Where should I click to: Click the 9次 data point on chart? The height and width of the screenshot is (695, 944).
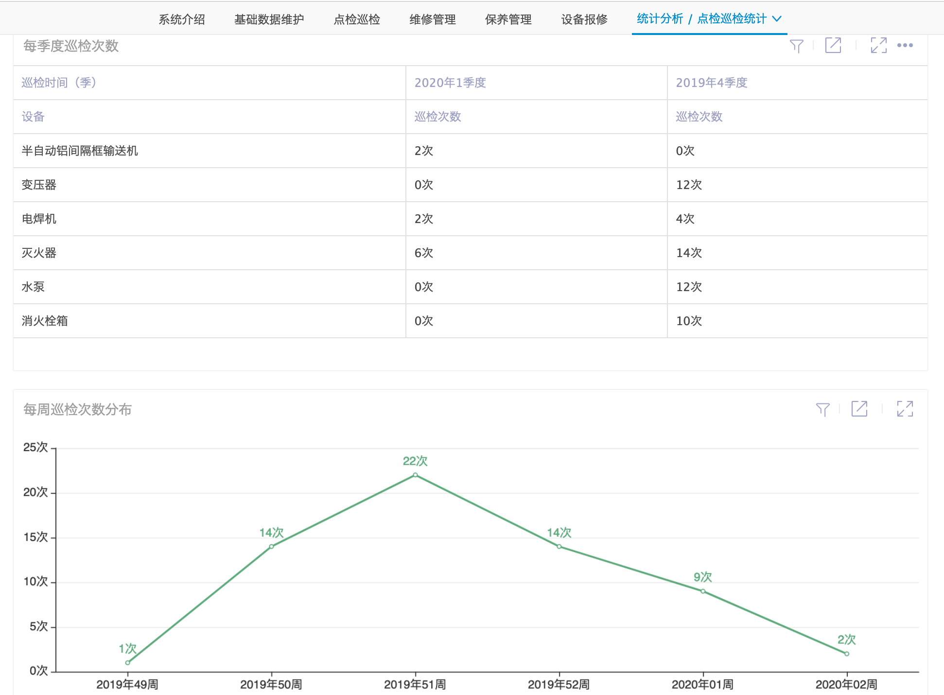click(703, 591)
